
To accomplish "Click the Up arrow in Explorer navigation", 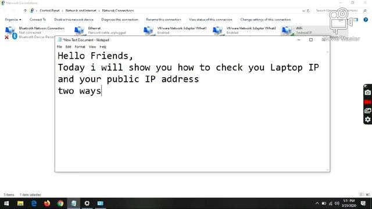I will 25,10.
